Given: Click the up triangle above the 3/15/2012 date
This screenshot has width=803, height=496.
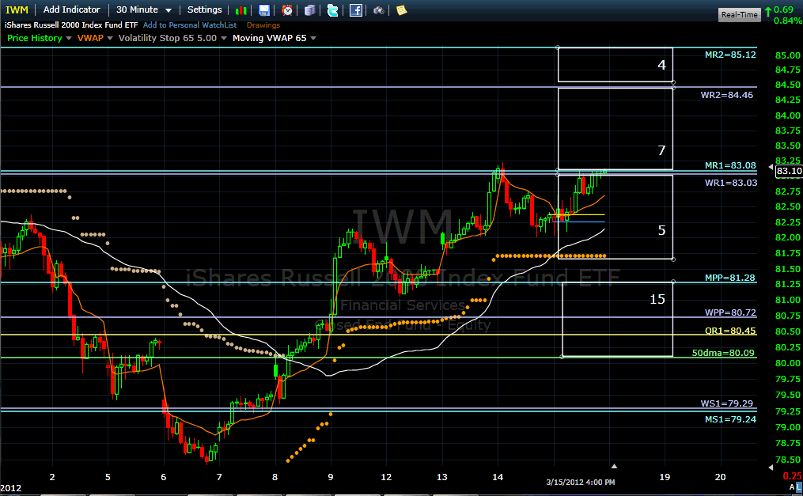Looking at the screenshot, I should [x=614, y=466].
